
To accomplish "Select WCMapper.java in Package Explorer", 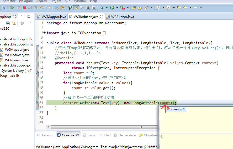I will [x=17, y=50].
